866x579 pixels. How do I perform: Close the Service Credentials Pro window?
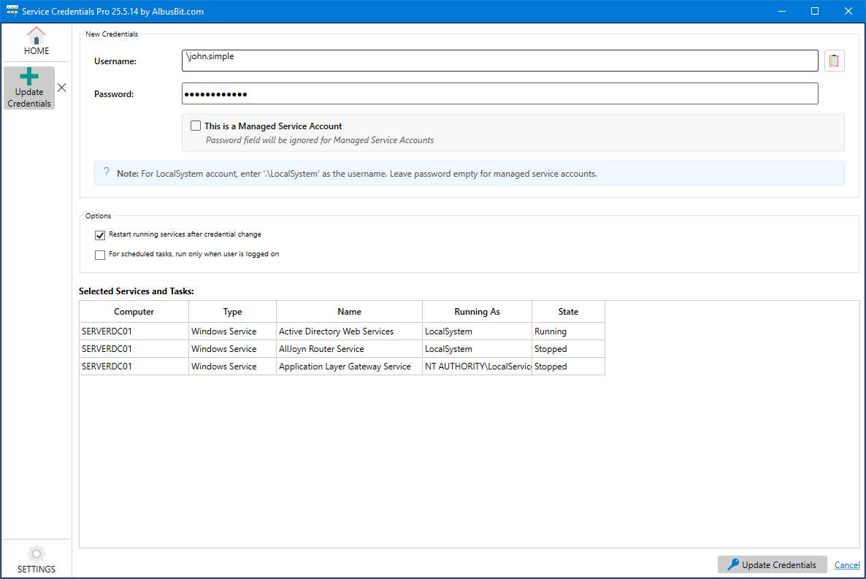coord(848,11)
